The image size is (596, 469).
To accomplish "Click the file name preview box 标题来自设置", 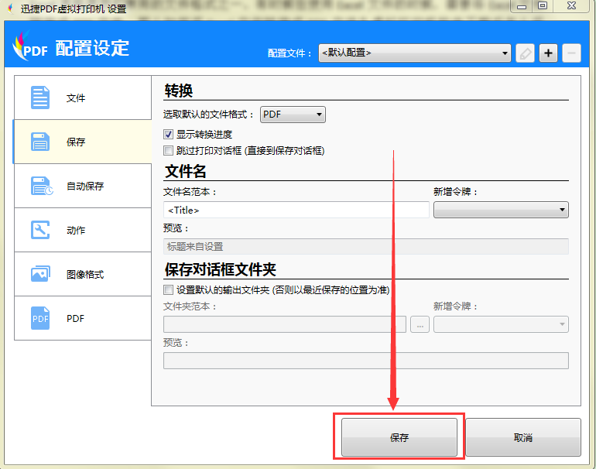I will click(366, 247).
